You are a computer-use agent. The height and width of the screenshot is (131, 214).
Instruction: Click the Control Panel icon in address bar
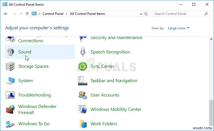tap(34, 14)
